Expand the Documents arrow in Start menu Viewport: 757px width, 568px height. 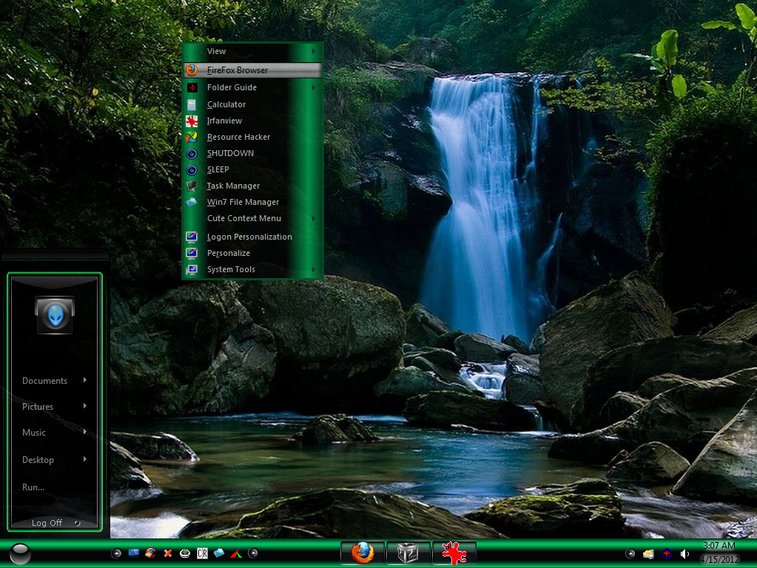(85, 380)
